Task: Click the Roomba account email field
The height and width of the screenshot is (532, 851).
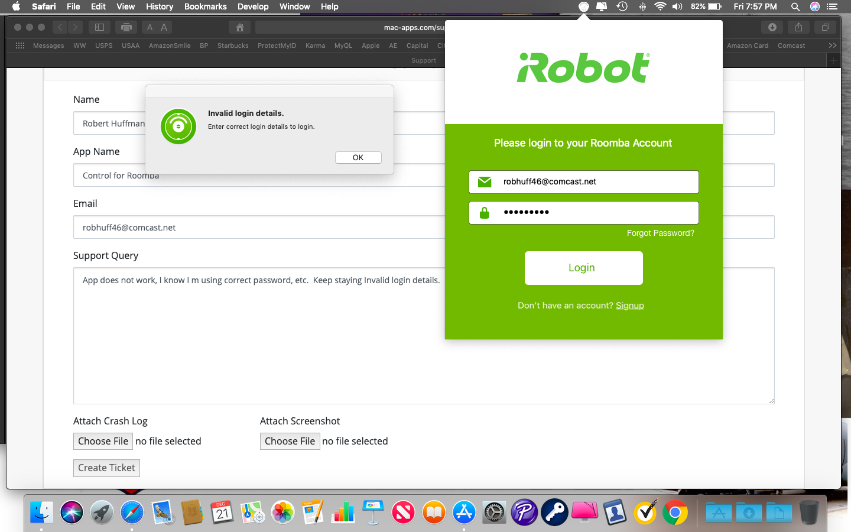Action: (x=584, y=182)
